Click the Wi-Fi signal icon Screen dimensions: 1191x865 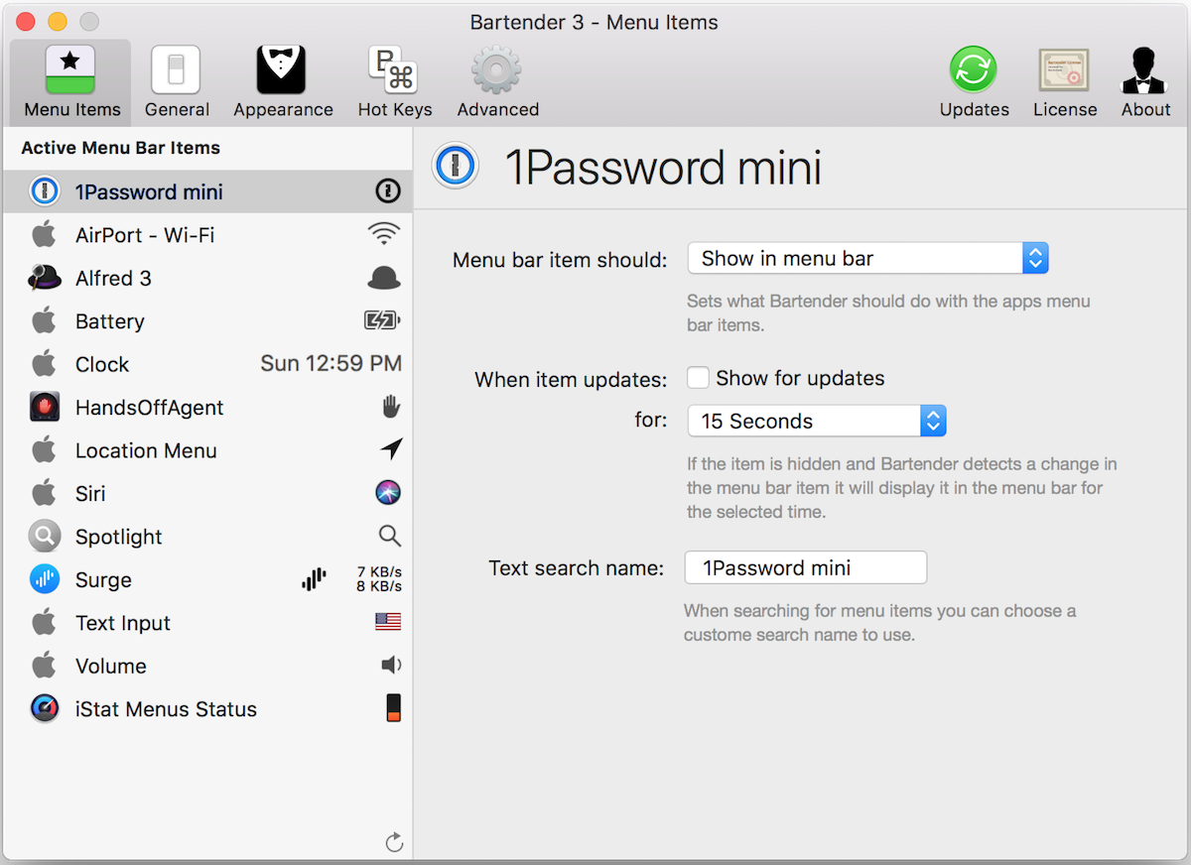click(384, 234)
